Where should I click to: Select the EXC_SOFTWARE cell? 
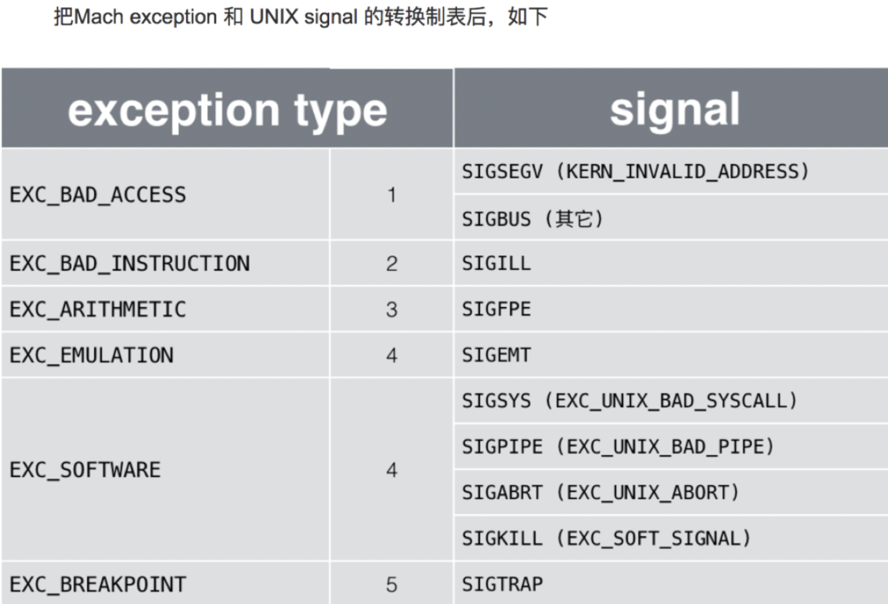165,470
